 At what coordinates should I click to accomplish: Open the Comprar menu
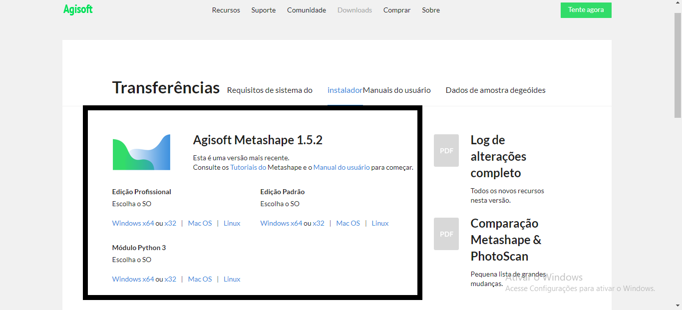(397, 10)
